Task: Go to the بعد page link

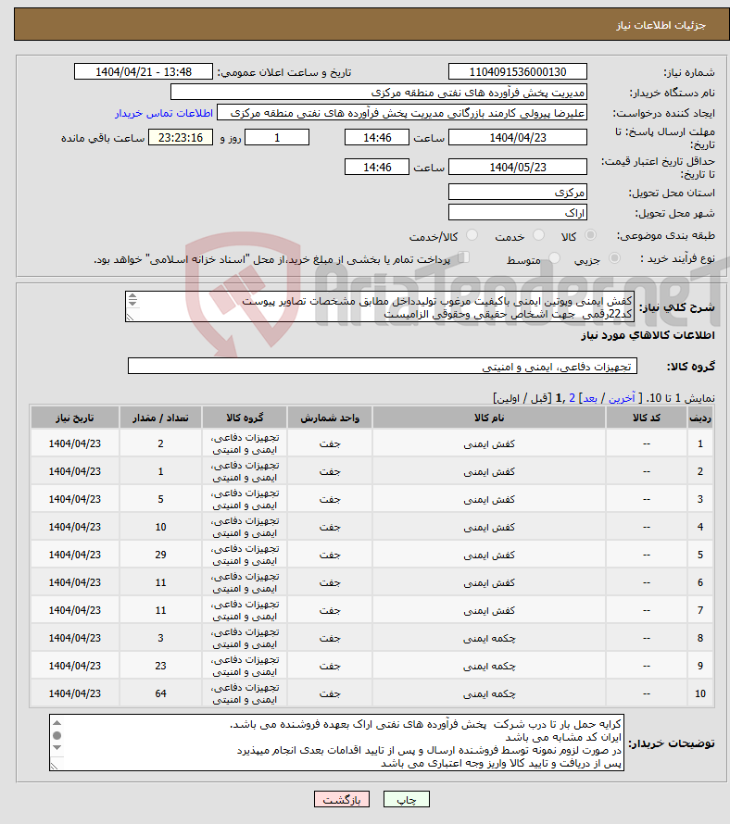Action: 589,398
